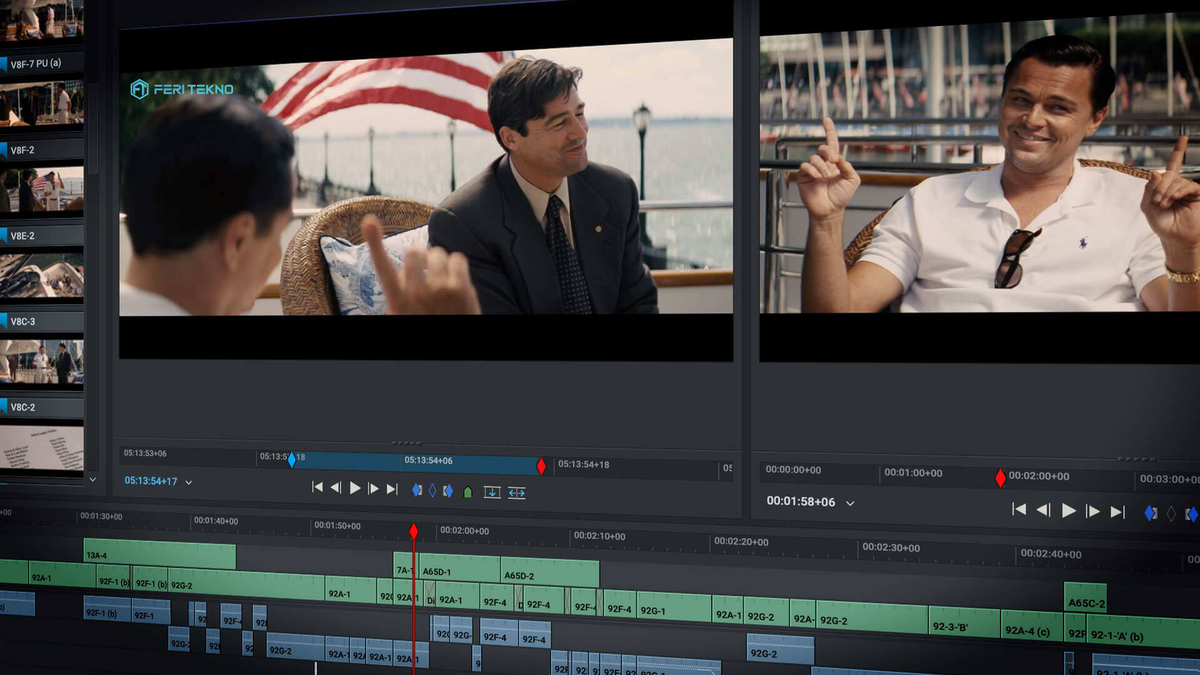The image size is (1200, 675).
Task: Jump to end in sequence viewer
Action: click(1117, 512)
